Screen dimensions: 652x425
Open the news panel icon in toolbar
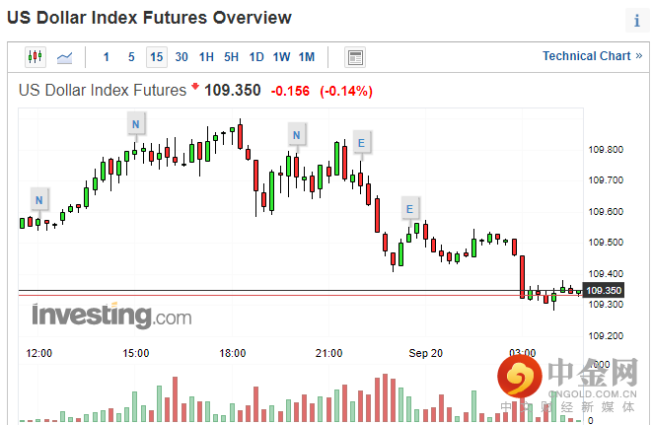click(x=355, y=57)
